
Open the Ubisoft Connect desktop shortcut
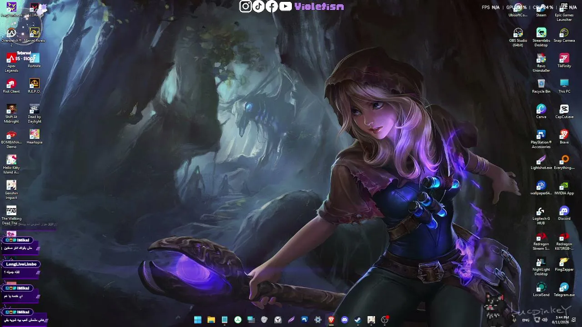518,10
